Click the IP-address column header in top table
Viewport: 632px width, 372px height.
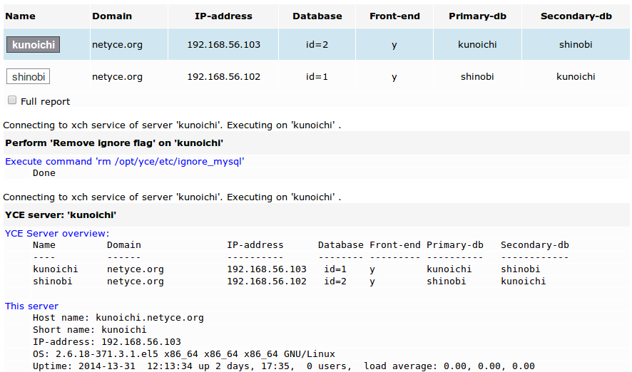coord(223,16)
